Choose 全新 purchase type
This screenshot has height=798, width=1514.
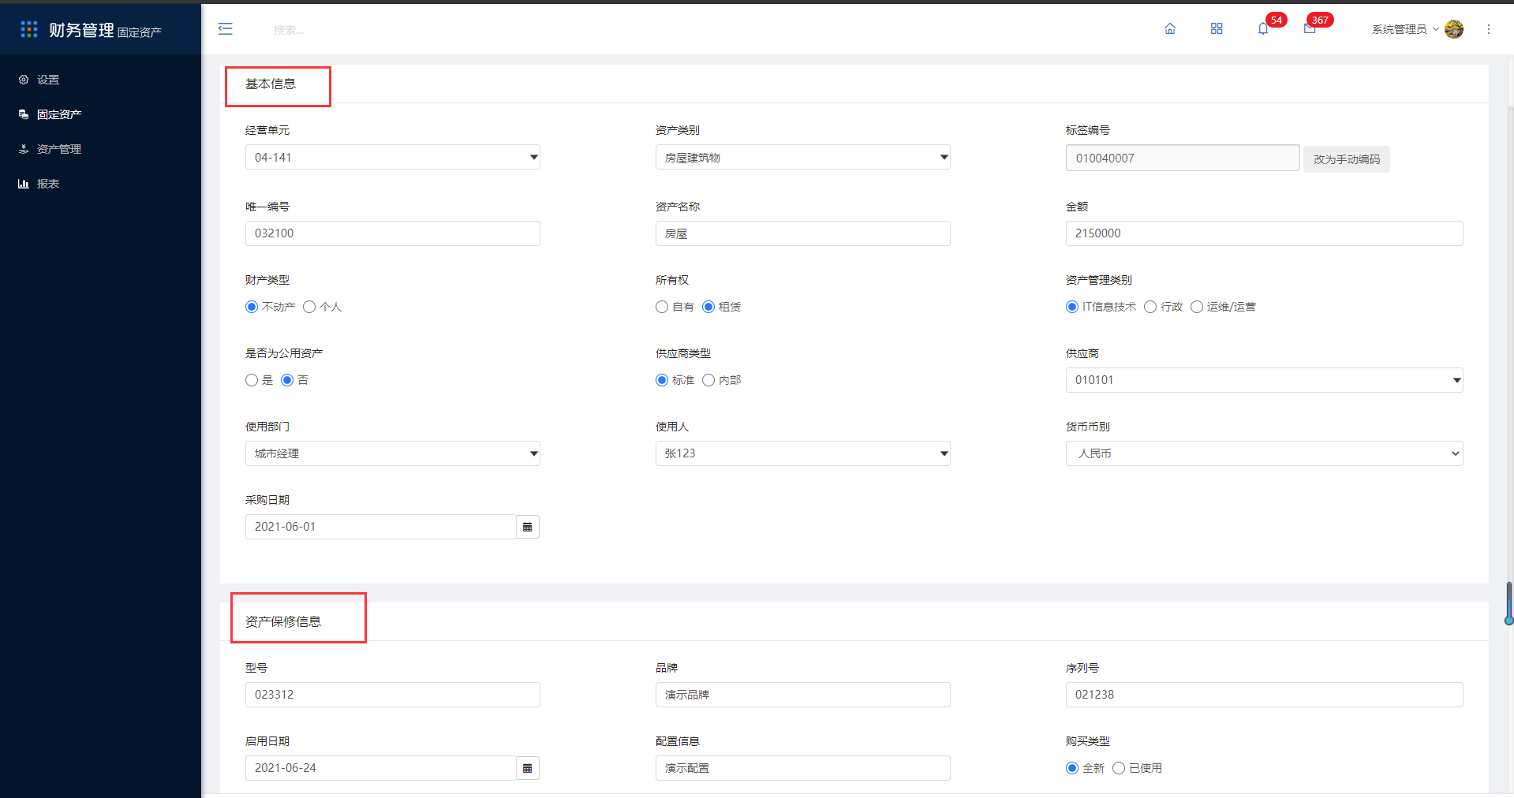coord(1072,768)
